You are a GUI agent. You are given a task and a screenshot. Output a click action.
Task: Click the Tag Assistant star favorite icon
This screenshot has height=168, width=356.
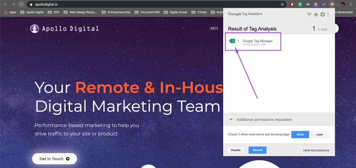click(316, 15)
